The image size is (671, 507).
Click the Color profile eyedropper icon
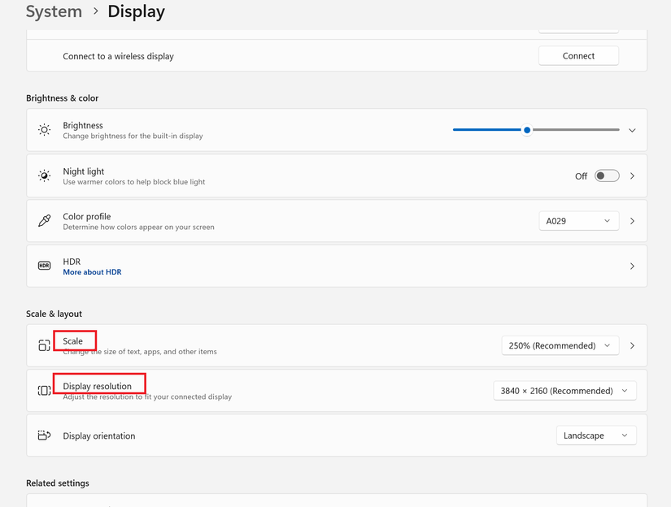[44, 221]
